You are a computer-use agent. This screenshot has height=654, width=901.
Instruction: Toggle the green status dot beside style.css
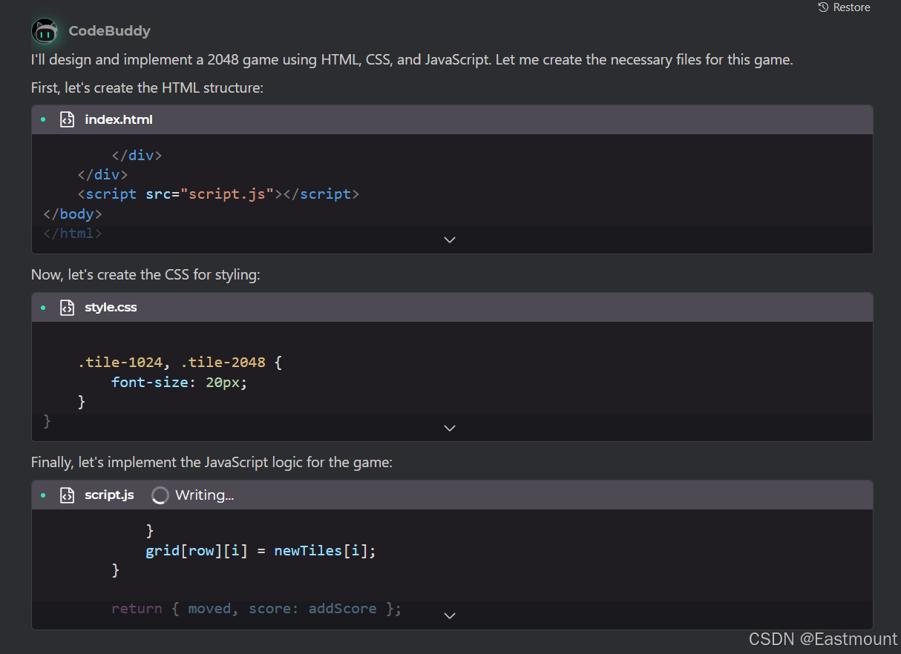pos(43,306)
